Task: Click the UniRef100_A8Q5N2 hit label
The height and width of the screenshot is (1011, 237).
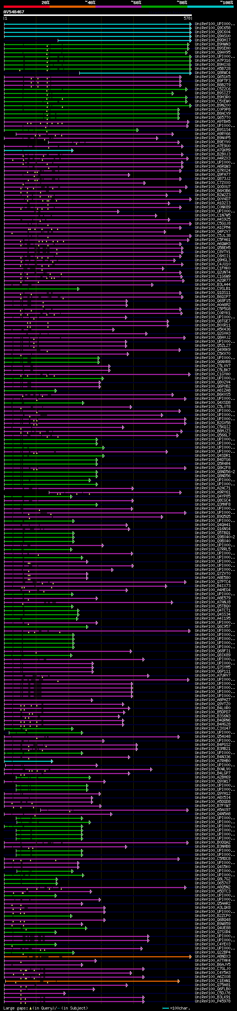Action: pos(213,887)
